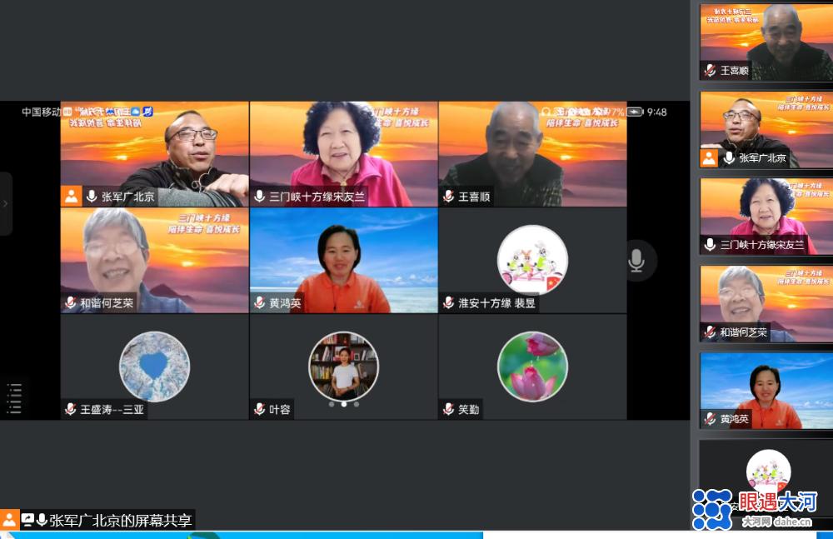Click the orange host icon on 张军广北京's grid tile
The image size is (833, 539).
71,196
